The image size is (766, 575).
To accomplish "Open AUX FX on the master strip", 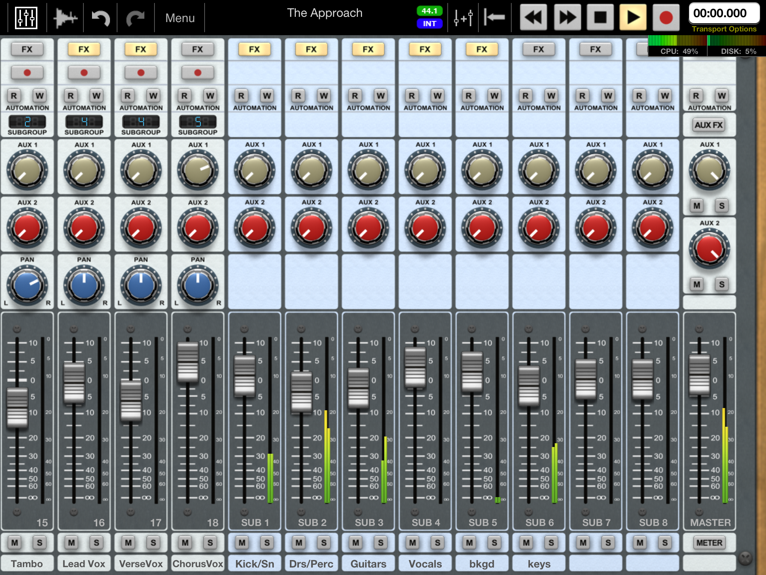I will (709, 125).
